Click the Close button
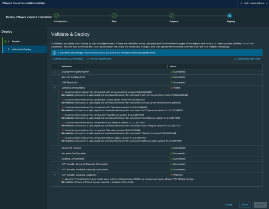 pyautogui.click(x=229, y=205)
